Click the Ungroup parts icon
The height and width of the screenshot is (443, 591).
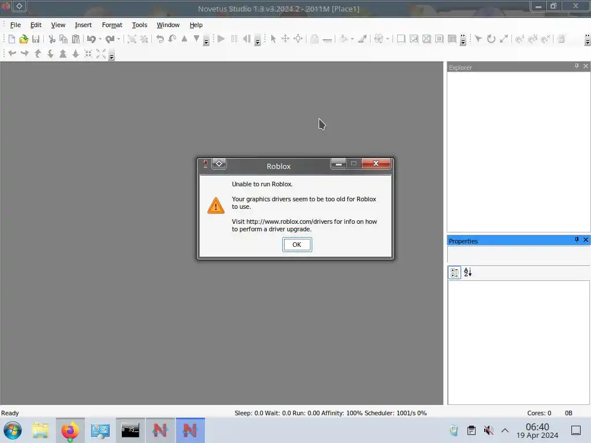pos(144,39)
